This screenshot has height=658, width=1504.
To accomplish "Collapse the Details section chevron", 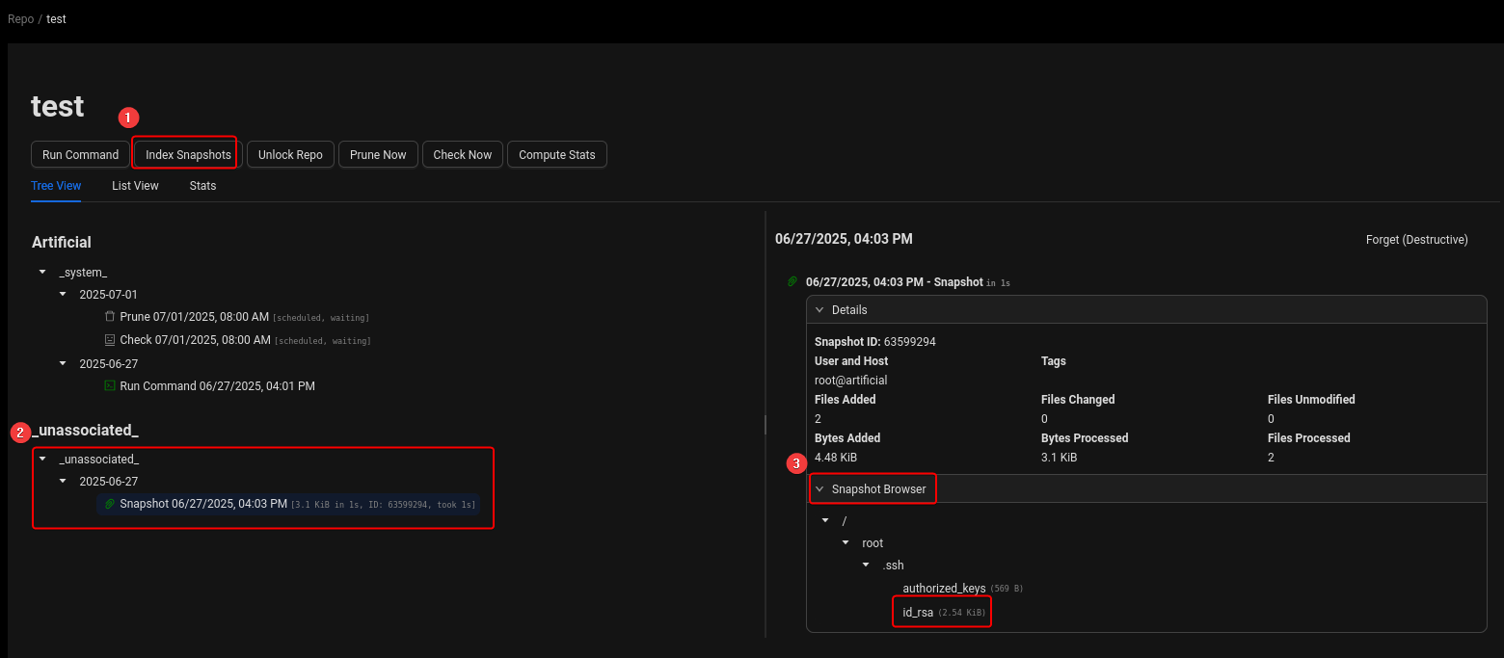I will click(x=819, y=310).
